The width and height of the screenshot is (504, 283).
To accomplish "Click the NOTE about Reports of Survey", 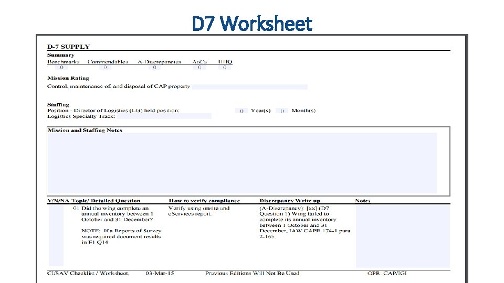I will (121, 236).
